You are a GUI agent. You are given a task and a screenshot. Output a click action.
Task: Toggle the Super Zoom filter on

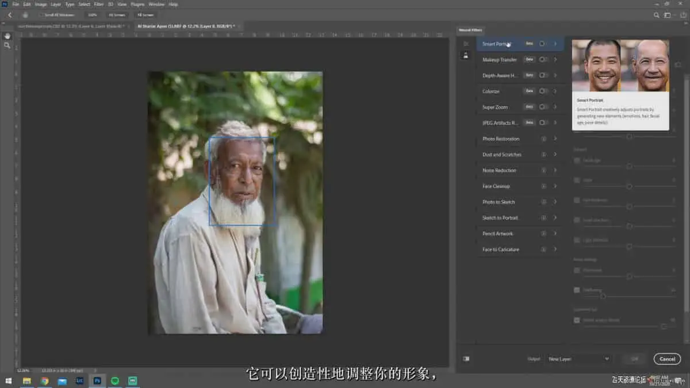543,107
